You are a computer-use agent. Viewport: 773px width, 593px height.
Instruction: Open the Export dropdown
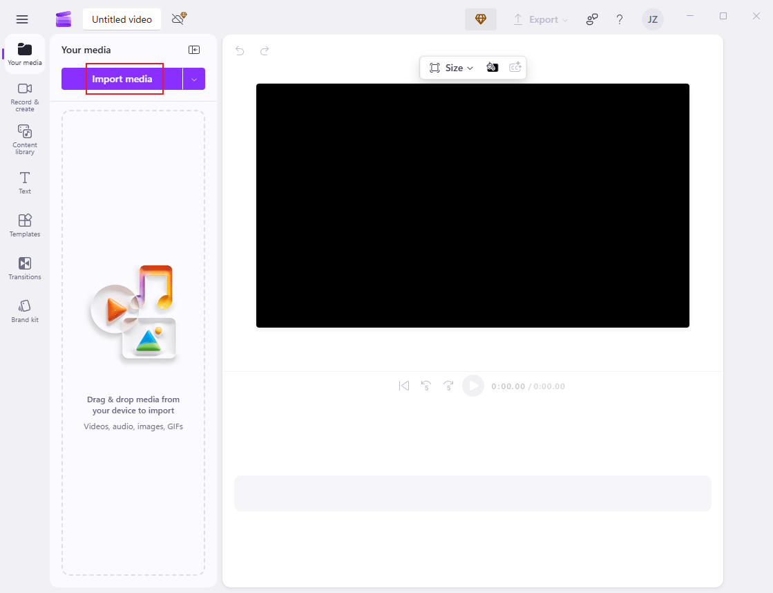click(x=541, y=19)
